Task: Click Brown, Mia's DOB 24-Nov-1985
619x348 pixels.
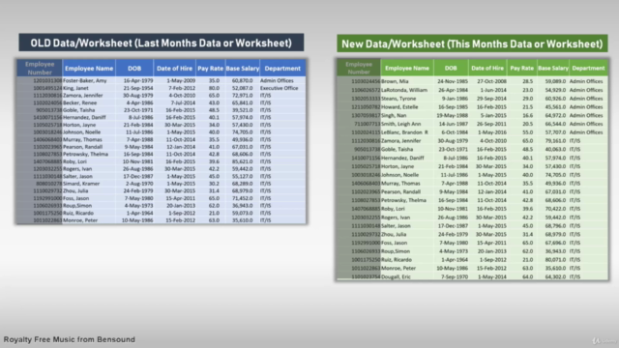Action: (453, 81)
